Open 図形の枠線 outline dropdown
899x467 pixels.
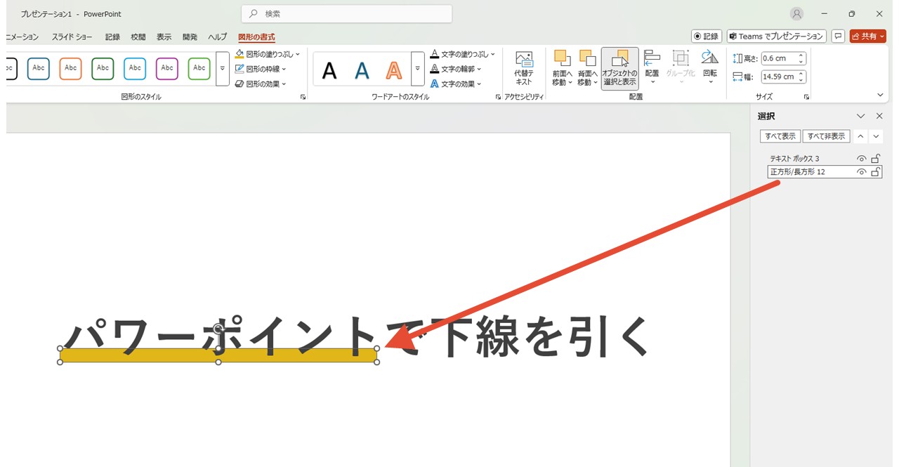260,69
